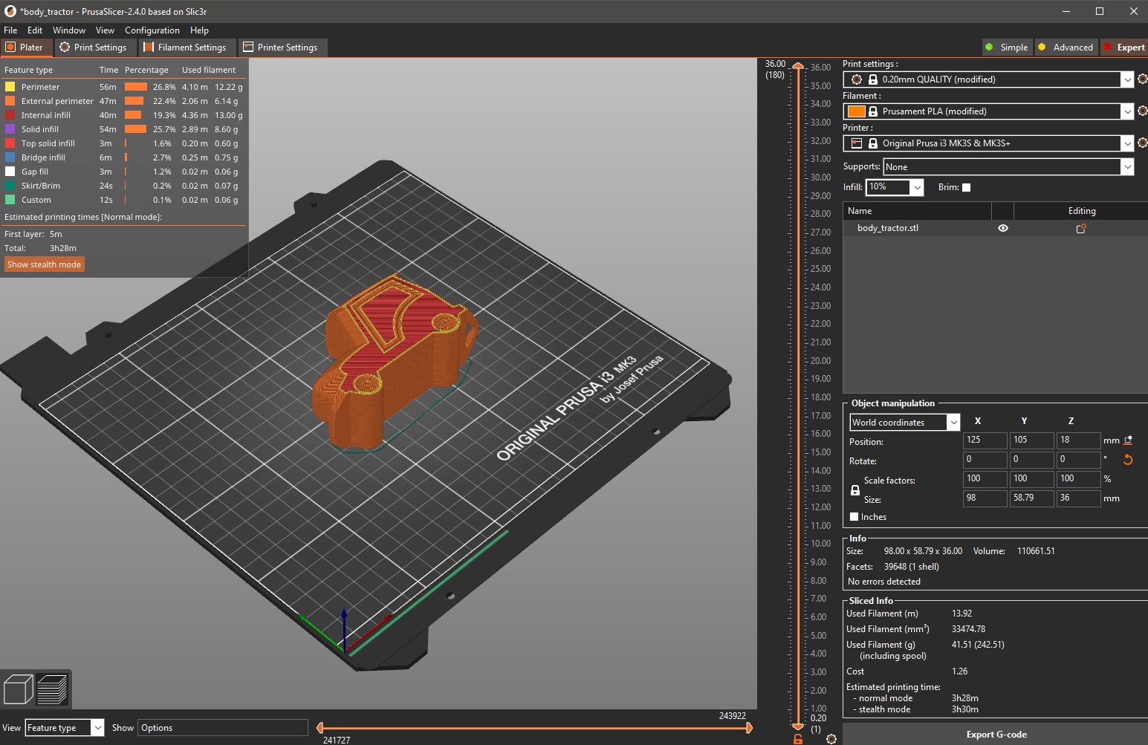Screen dimensions: 1148x745
Task: Open the Configuration menu
Action: (152, 30)
